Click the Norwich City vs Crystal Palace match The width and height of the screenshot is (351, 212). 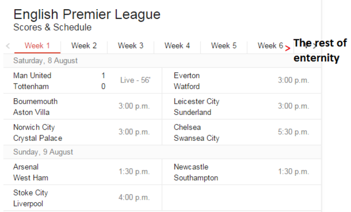coord(83,132)
